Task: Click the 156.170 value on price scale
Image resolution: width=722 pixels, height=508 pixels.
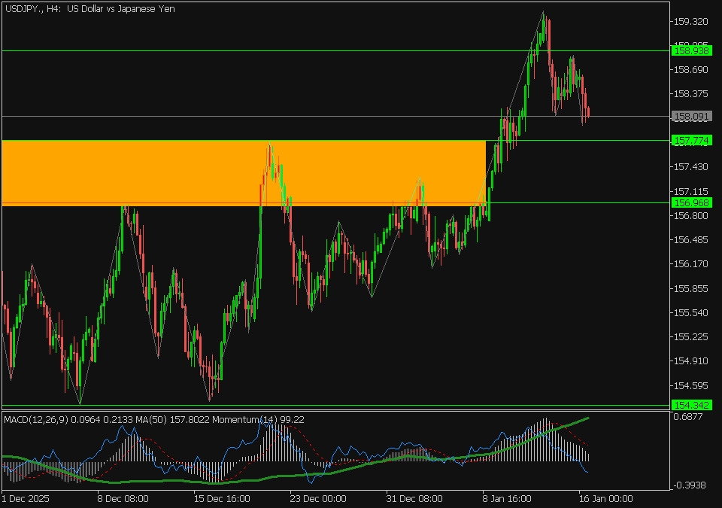Action: 692,264
